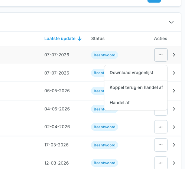Open row details arrow for 17-03-2026 row
This screenshot has height=169, width=185.
pos(174,145)
